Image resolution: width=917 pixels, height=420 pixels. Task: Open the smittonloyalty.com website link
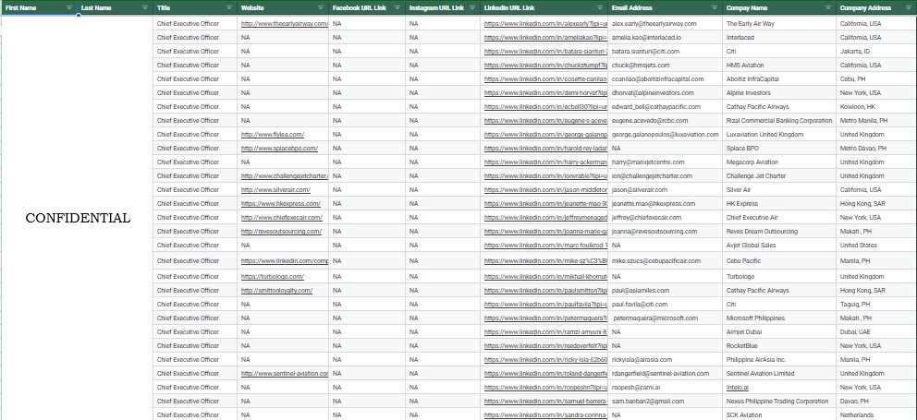276,291
